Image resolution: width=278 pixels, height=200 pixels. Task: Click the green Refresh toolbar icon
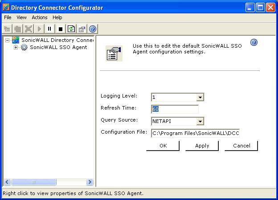[x=71, y=29]
